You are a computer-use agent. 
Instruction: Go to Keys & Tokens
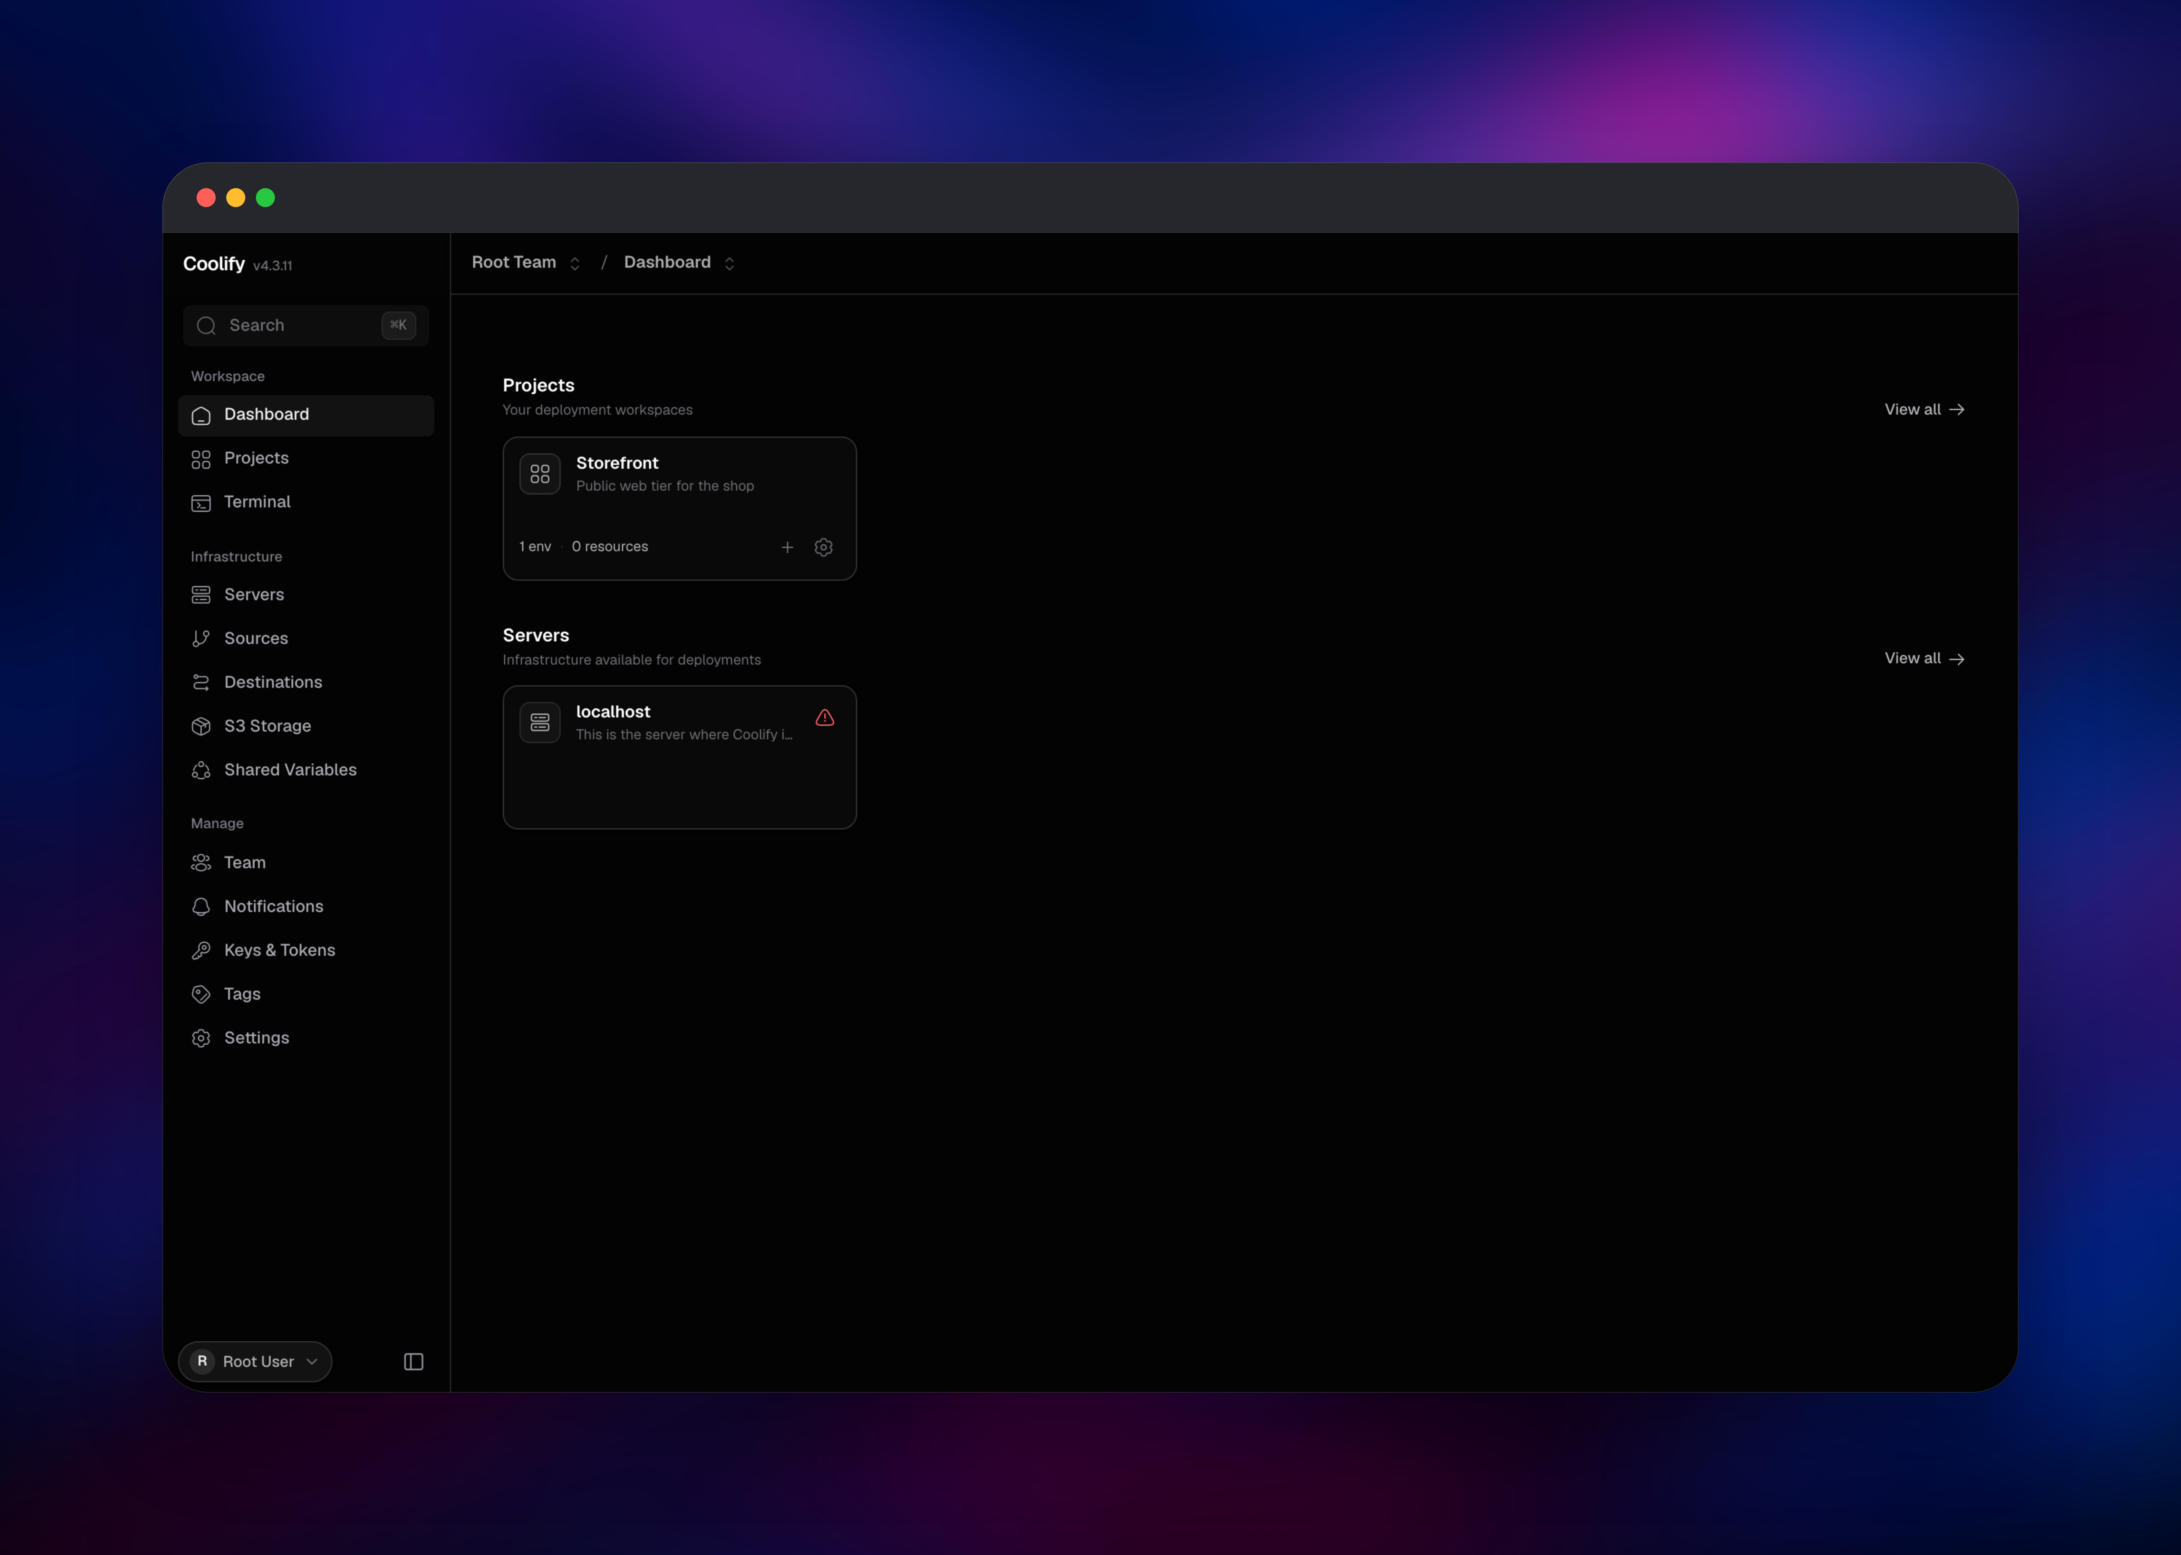pyautogui.click(x=306, y=951)
